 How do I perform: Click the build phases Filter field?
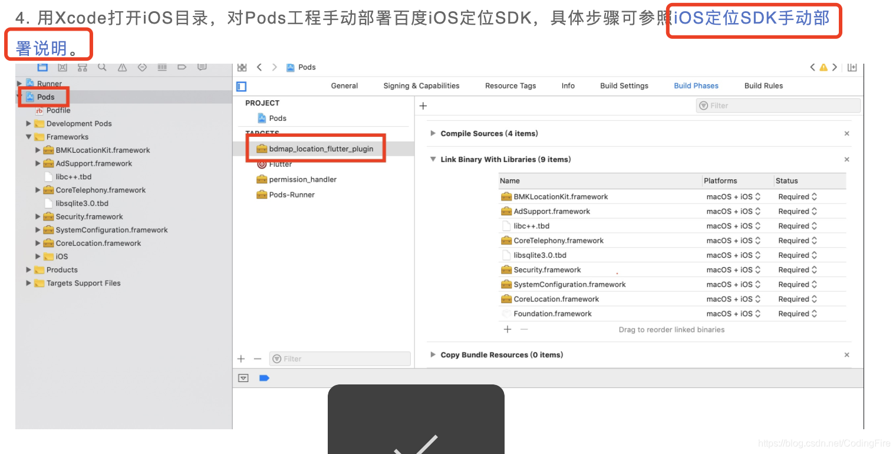click(778, 106)
